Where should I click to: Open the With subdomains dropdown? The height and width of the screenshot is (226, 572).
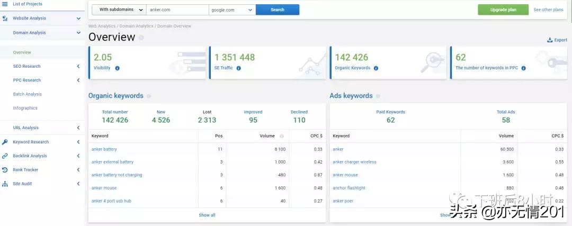tap(119, 10)
